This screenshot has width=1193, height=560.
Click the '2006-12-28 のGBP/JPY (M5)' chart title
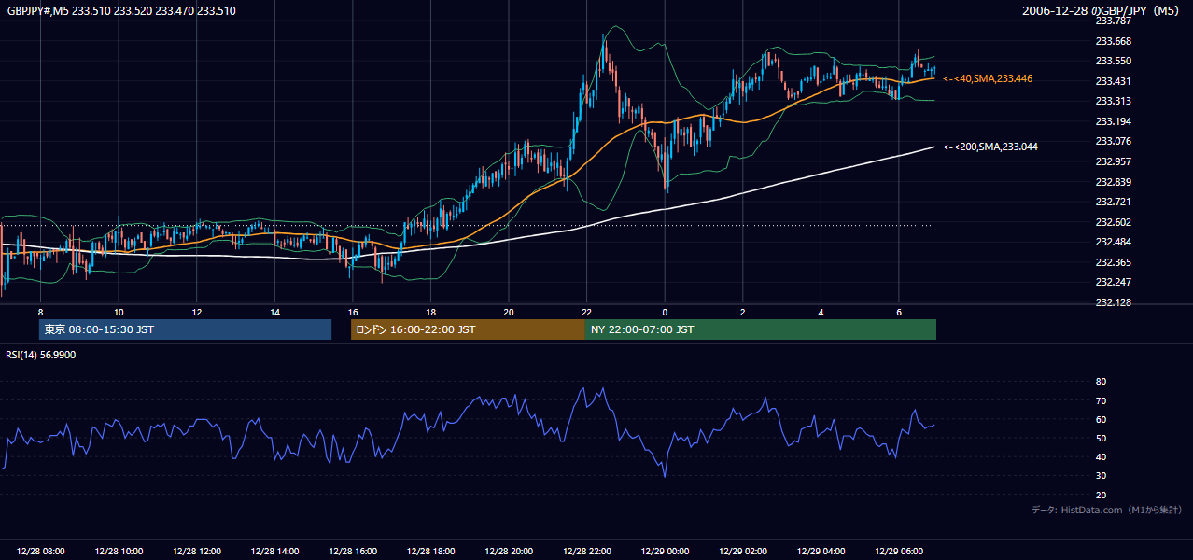pos(1102,11)
